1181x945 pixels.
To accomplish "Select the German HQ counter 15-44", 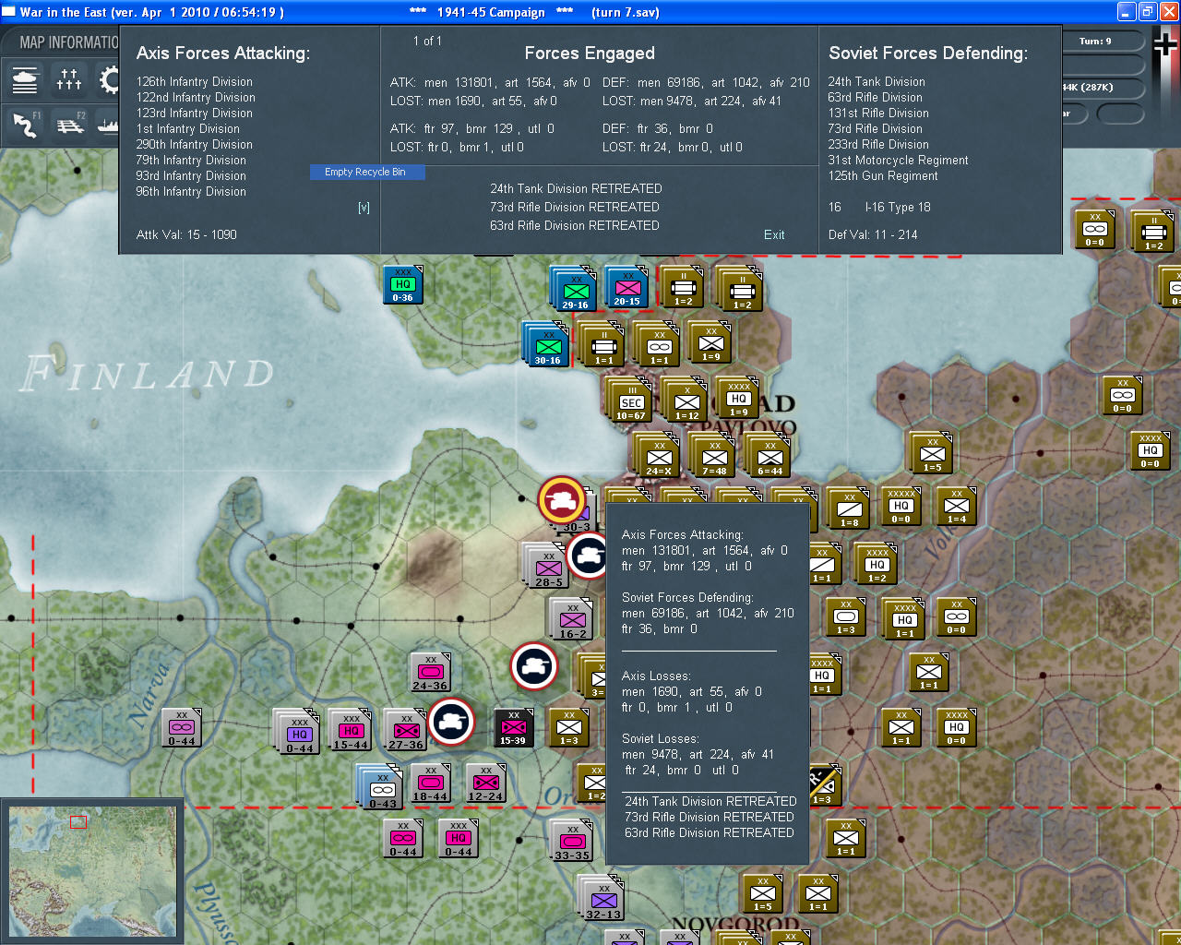I will click(x=350, y=730).
